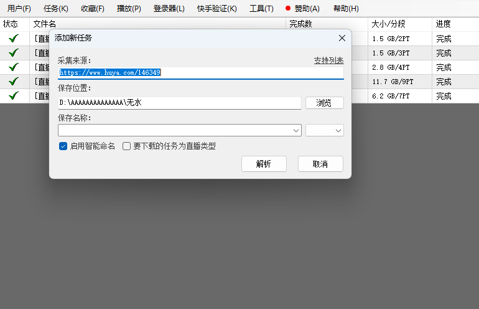Click the red dot sponsor icon

[x=288, y=9]
